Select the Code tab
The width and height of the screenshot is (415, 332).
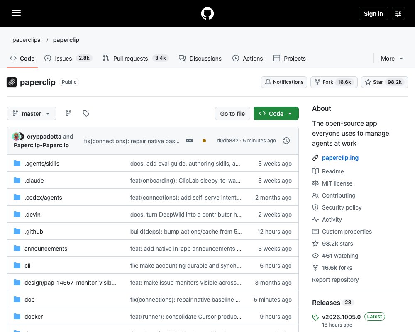click(x=22, y=59)
